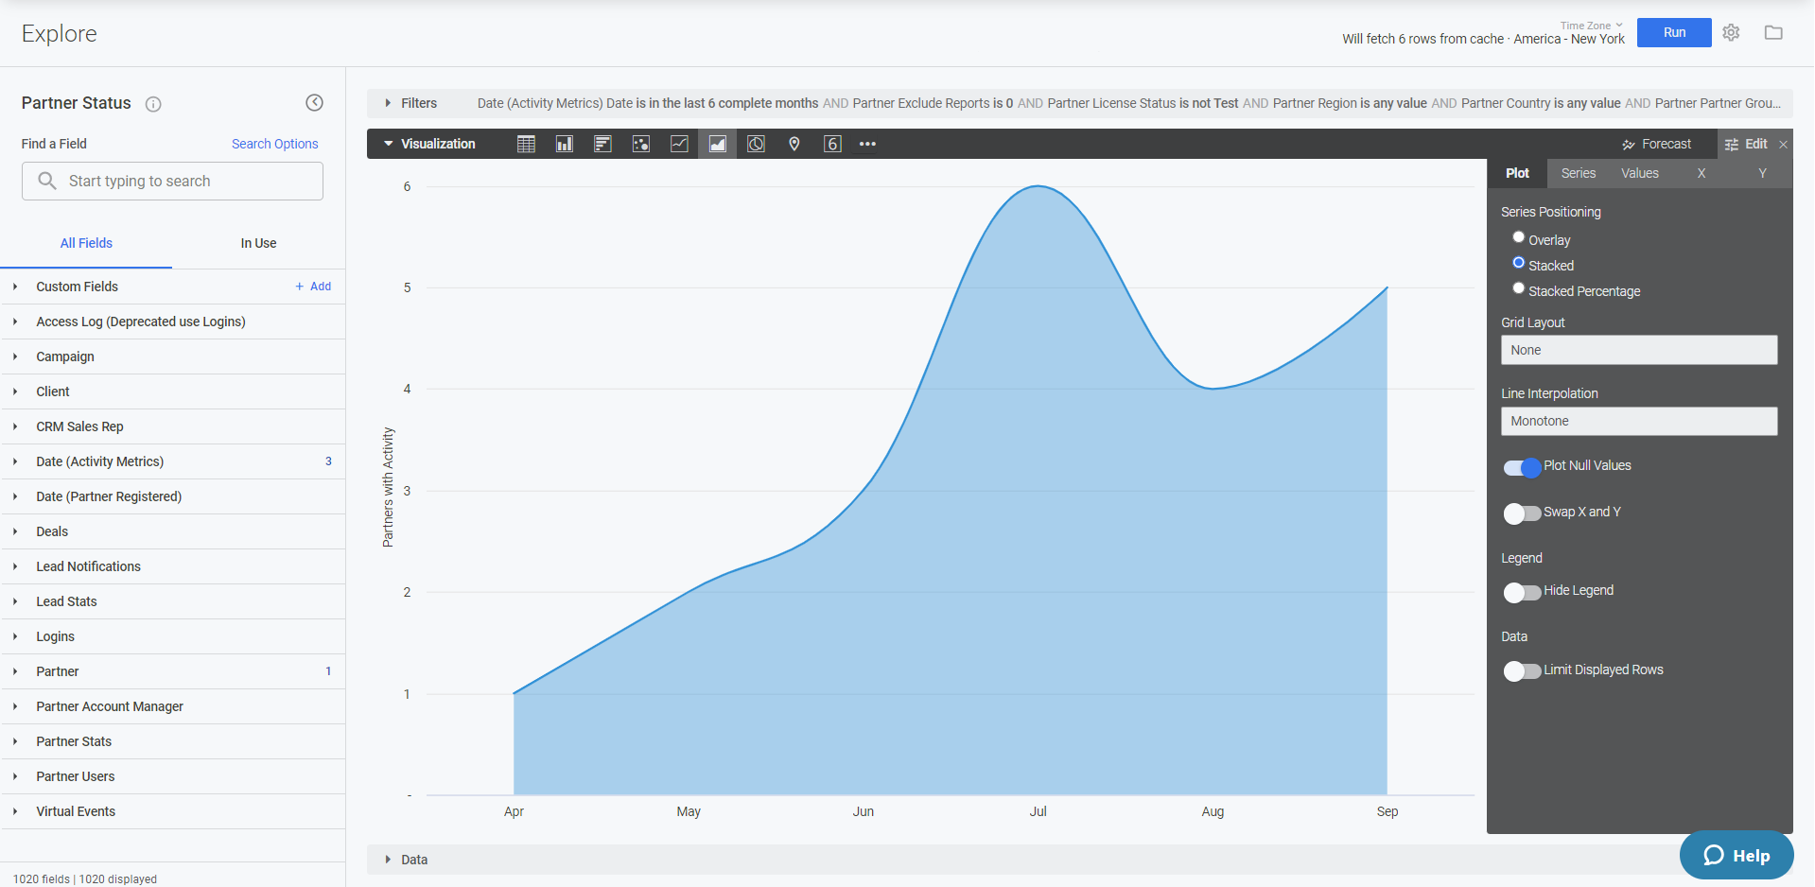Viewport: 1815px width, 887px height.
Task: Choose the map visualization icon
Action: pyautogui.click(x=794, y=144)
